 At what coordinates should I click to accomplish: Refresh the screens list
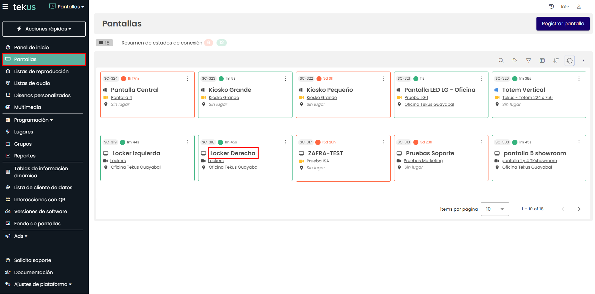pos(570,61)
